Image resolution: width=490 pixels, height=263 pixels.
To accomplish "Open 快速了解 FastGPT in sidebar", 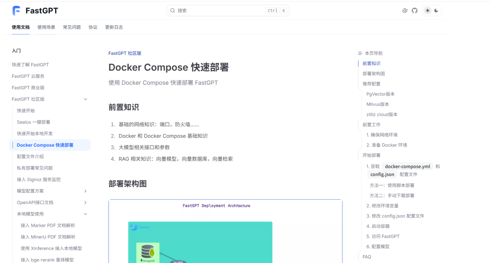I will pos(30,65).
